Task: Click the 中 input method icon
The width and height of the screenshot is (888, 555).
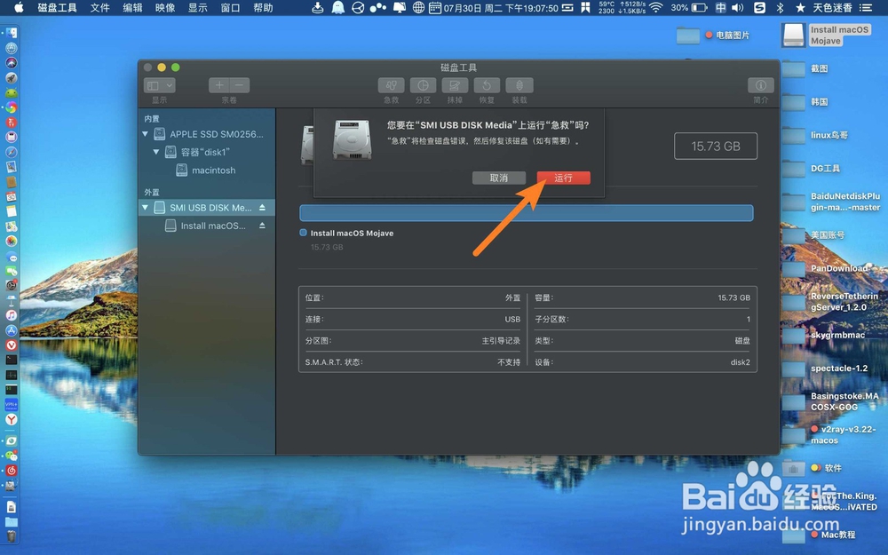Action: [720, 8]
